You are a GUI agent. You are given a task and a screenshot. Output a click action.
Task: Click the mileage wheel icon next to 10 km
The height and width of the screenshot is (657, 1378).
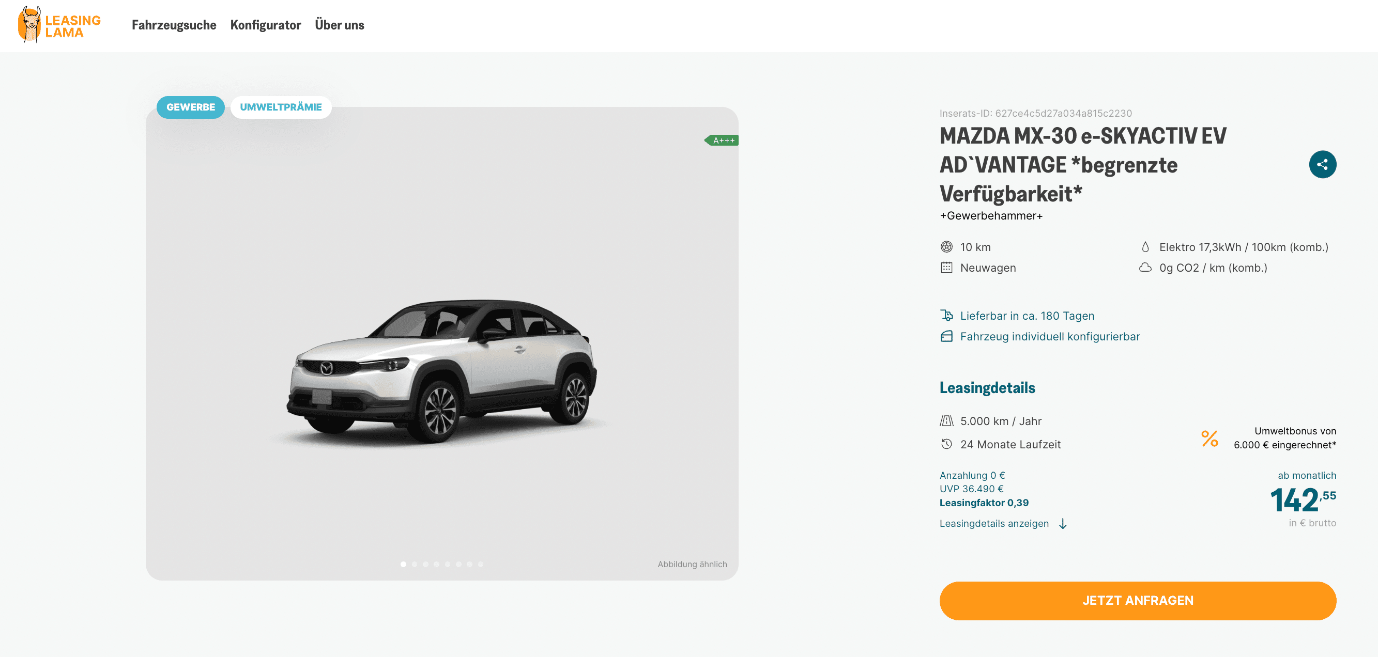point(946,247)
